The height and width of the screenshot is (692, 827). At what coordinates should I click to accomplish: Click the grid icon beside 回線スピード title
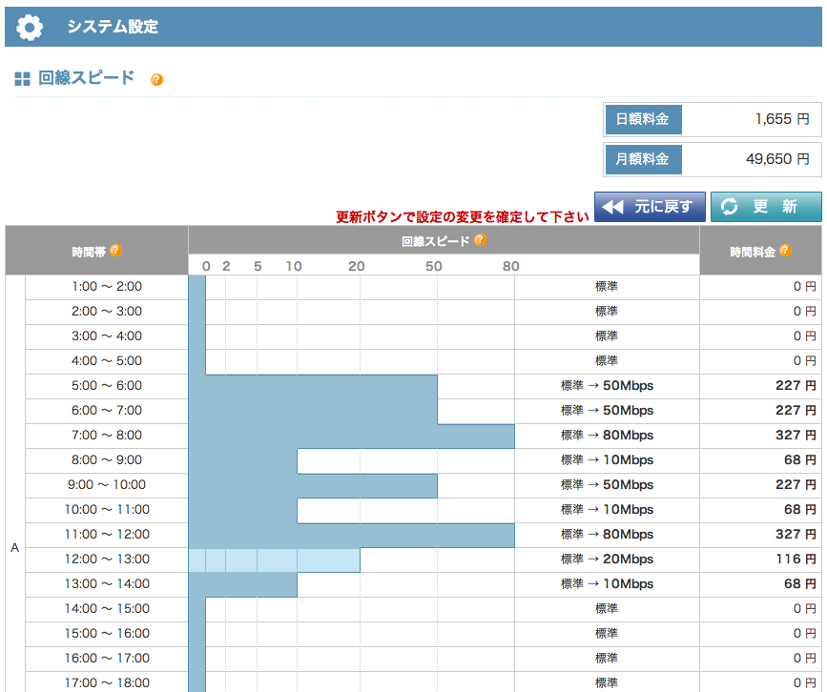[x=23, y=79]
